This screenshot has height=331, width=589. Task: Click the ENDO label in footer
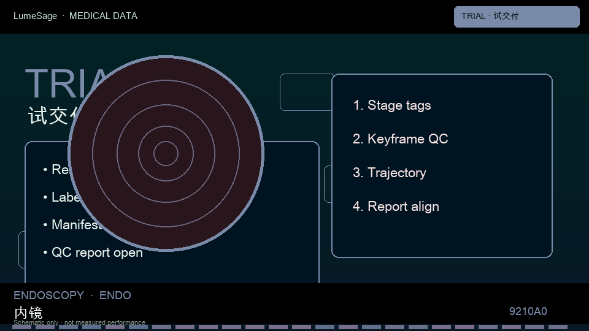[115, 295]
